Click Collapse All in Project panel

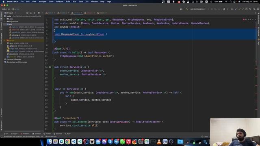coord(35,13)
